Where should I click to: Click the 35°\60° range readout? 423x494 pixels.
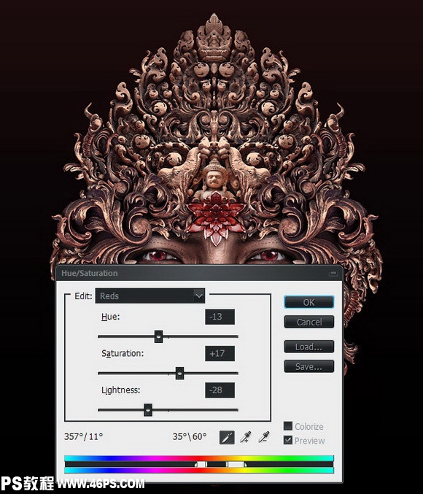[x=190, y=436]
